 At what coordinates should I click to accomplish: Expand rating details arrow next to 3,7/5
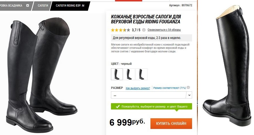pyautogui.click(x=144, y=30)
